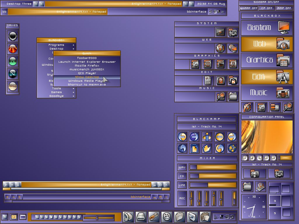Open the orbiting globe icon below Music button
The height and width of the screenshot is (224, 299).
pyautogui.click(x=247, y=107)
